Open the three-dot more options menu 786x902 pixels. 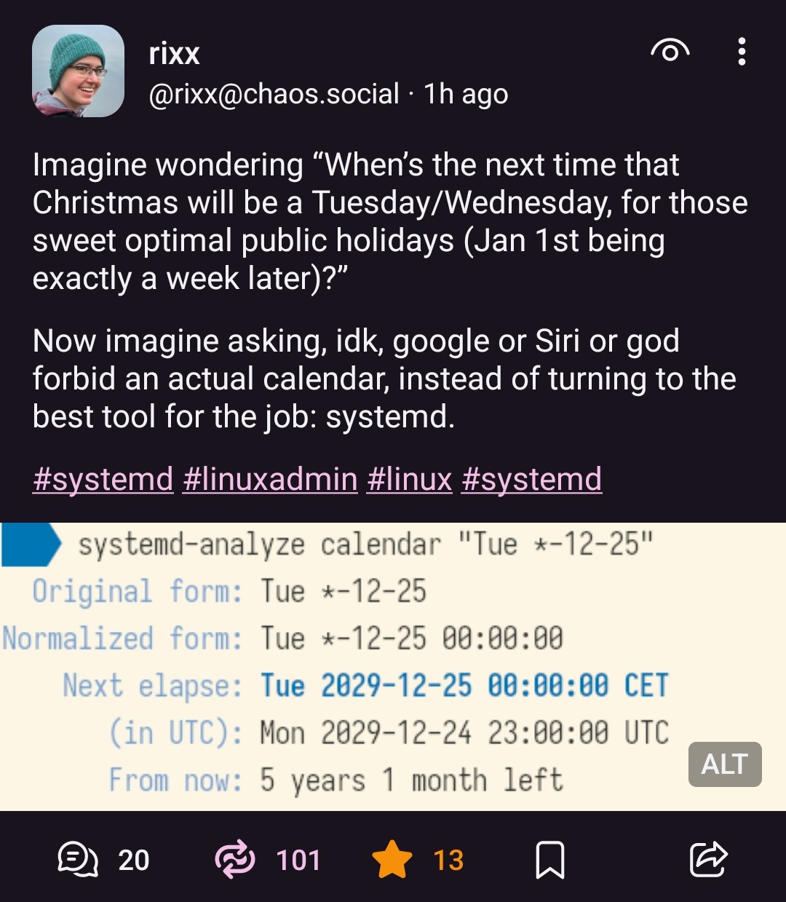pyautogui.click(x=741, y=52)
